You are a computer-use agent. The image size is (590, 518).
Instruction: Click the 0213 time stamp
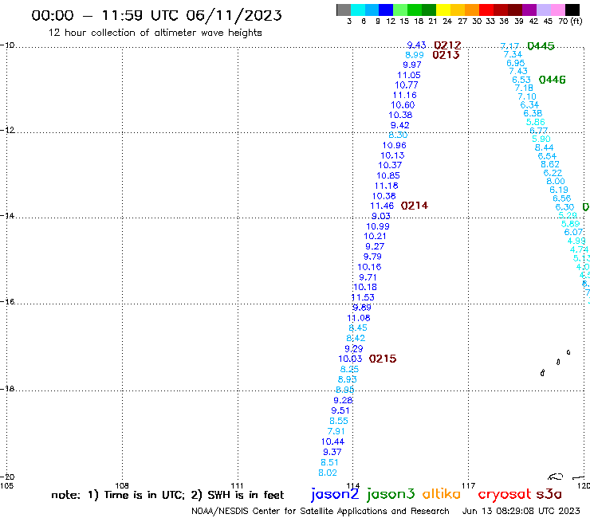pyautogui.click(x=446, y=55)
